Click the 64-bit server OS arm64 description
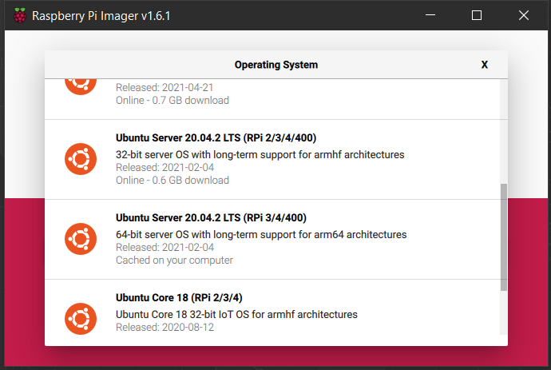The width and height of the screenshot is (551, 370). click(261, 234)
